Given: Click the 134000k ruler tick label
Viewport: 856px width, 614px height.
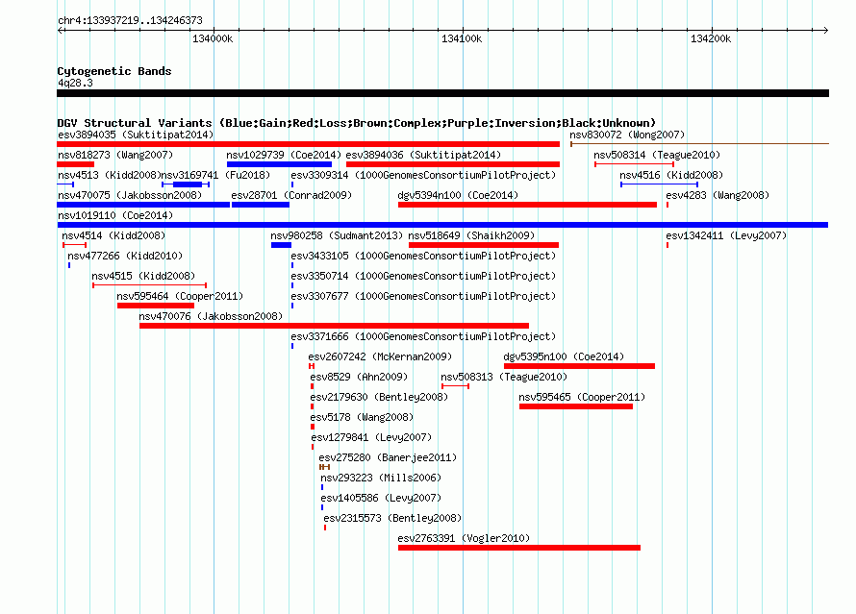Looking at the screenshot, I should point(213,38).
